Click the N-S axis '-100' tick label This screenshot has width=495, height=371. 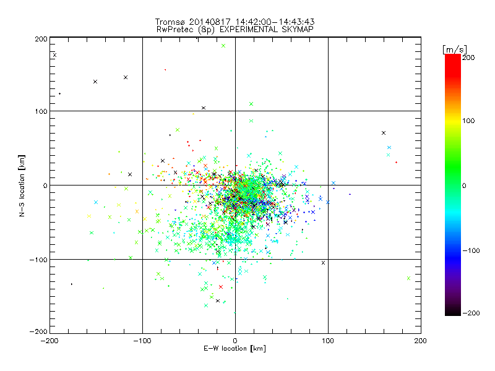coord(38,260)
